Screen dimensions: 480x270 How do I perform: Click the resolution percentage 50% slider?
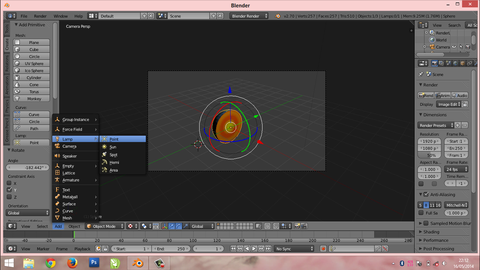(x=429, y=155)
